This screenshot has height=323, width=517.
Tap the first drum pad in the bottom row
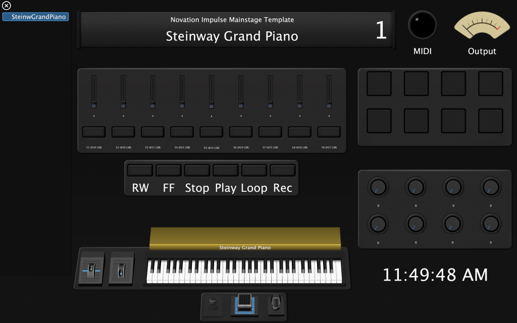pos(379,121)
